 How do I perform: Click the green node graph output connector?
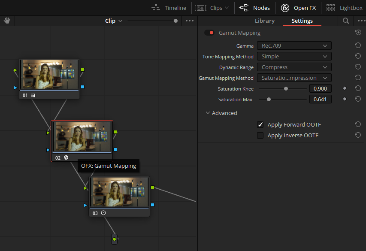pyautogui.click(x=114, y=239)
